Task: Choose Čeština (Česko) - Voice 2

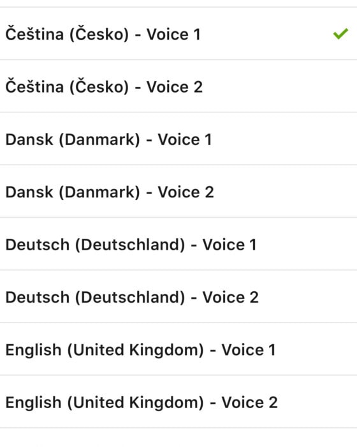Action: pyautogui.click(x=178, y=86)
